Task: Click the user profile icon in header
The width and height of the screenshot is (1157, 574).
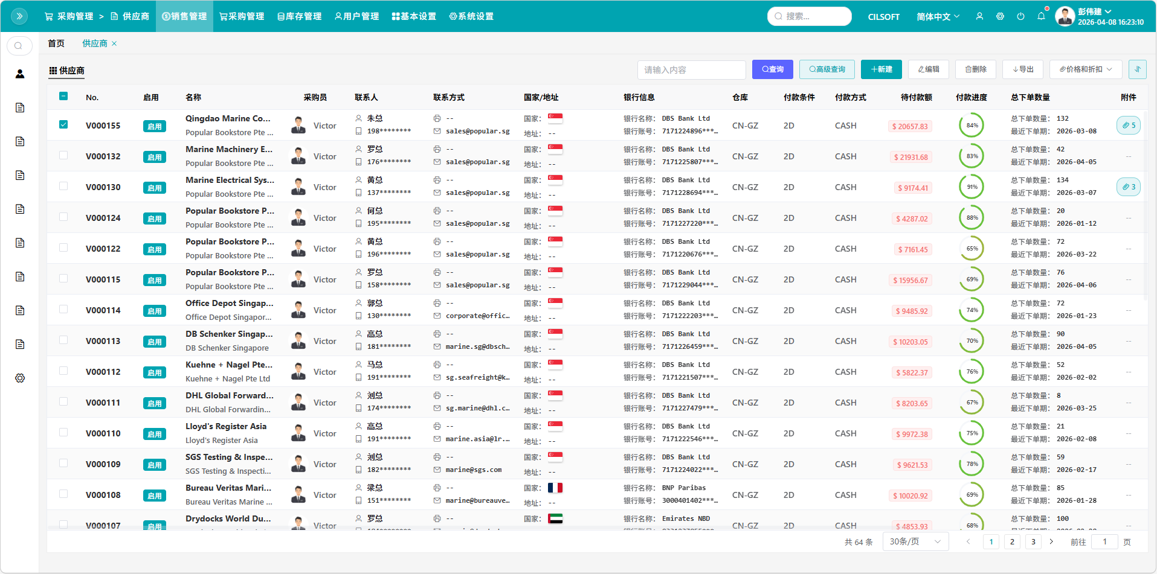Action: [979, 16]
